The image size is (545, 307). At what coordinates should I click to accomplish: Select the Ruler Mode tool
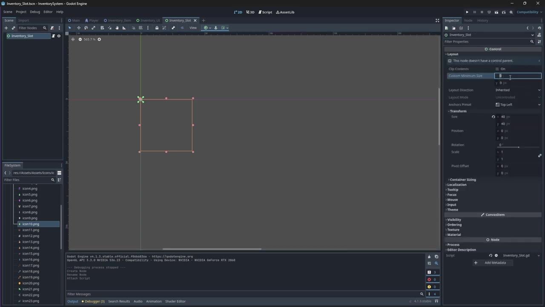click(x=124, y=28)
